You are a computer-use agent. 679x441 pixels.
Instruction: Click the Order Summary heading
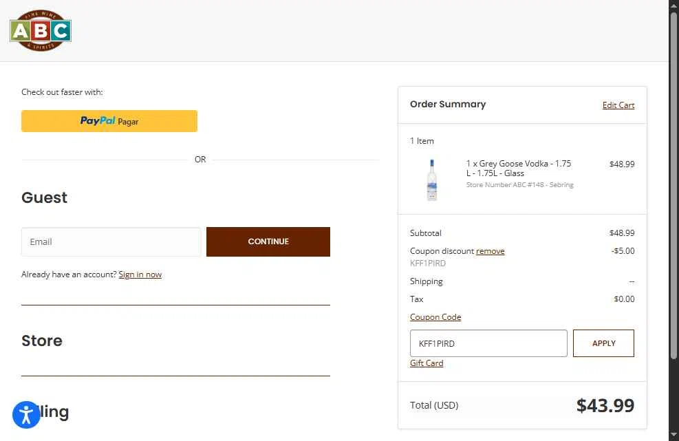coord(448,105)
